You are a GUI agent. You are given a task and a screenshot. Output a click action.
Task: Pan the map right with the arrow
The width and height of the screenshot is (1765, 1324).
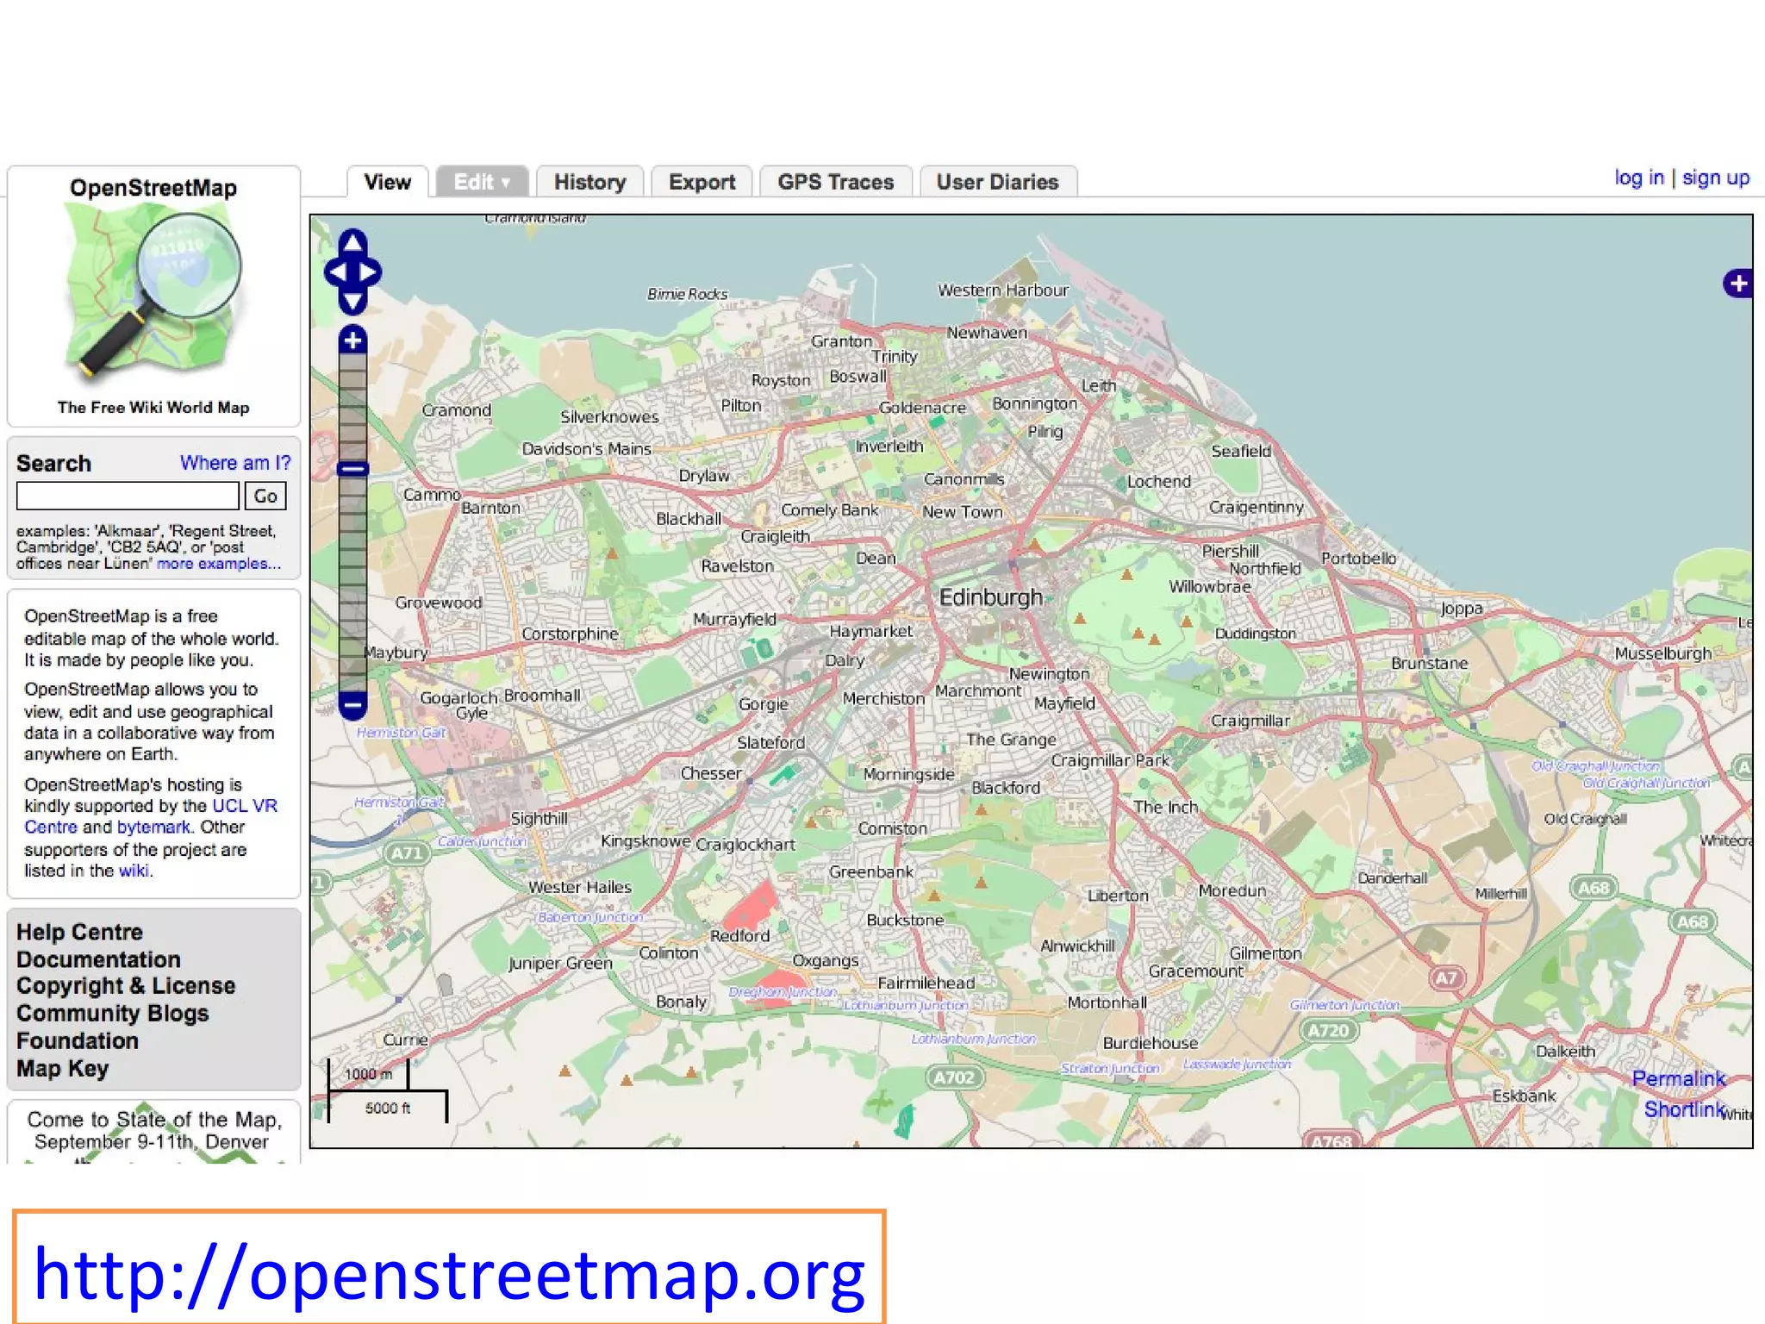pyautogui.click(x=369, y=272)
